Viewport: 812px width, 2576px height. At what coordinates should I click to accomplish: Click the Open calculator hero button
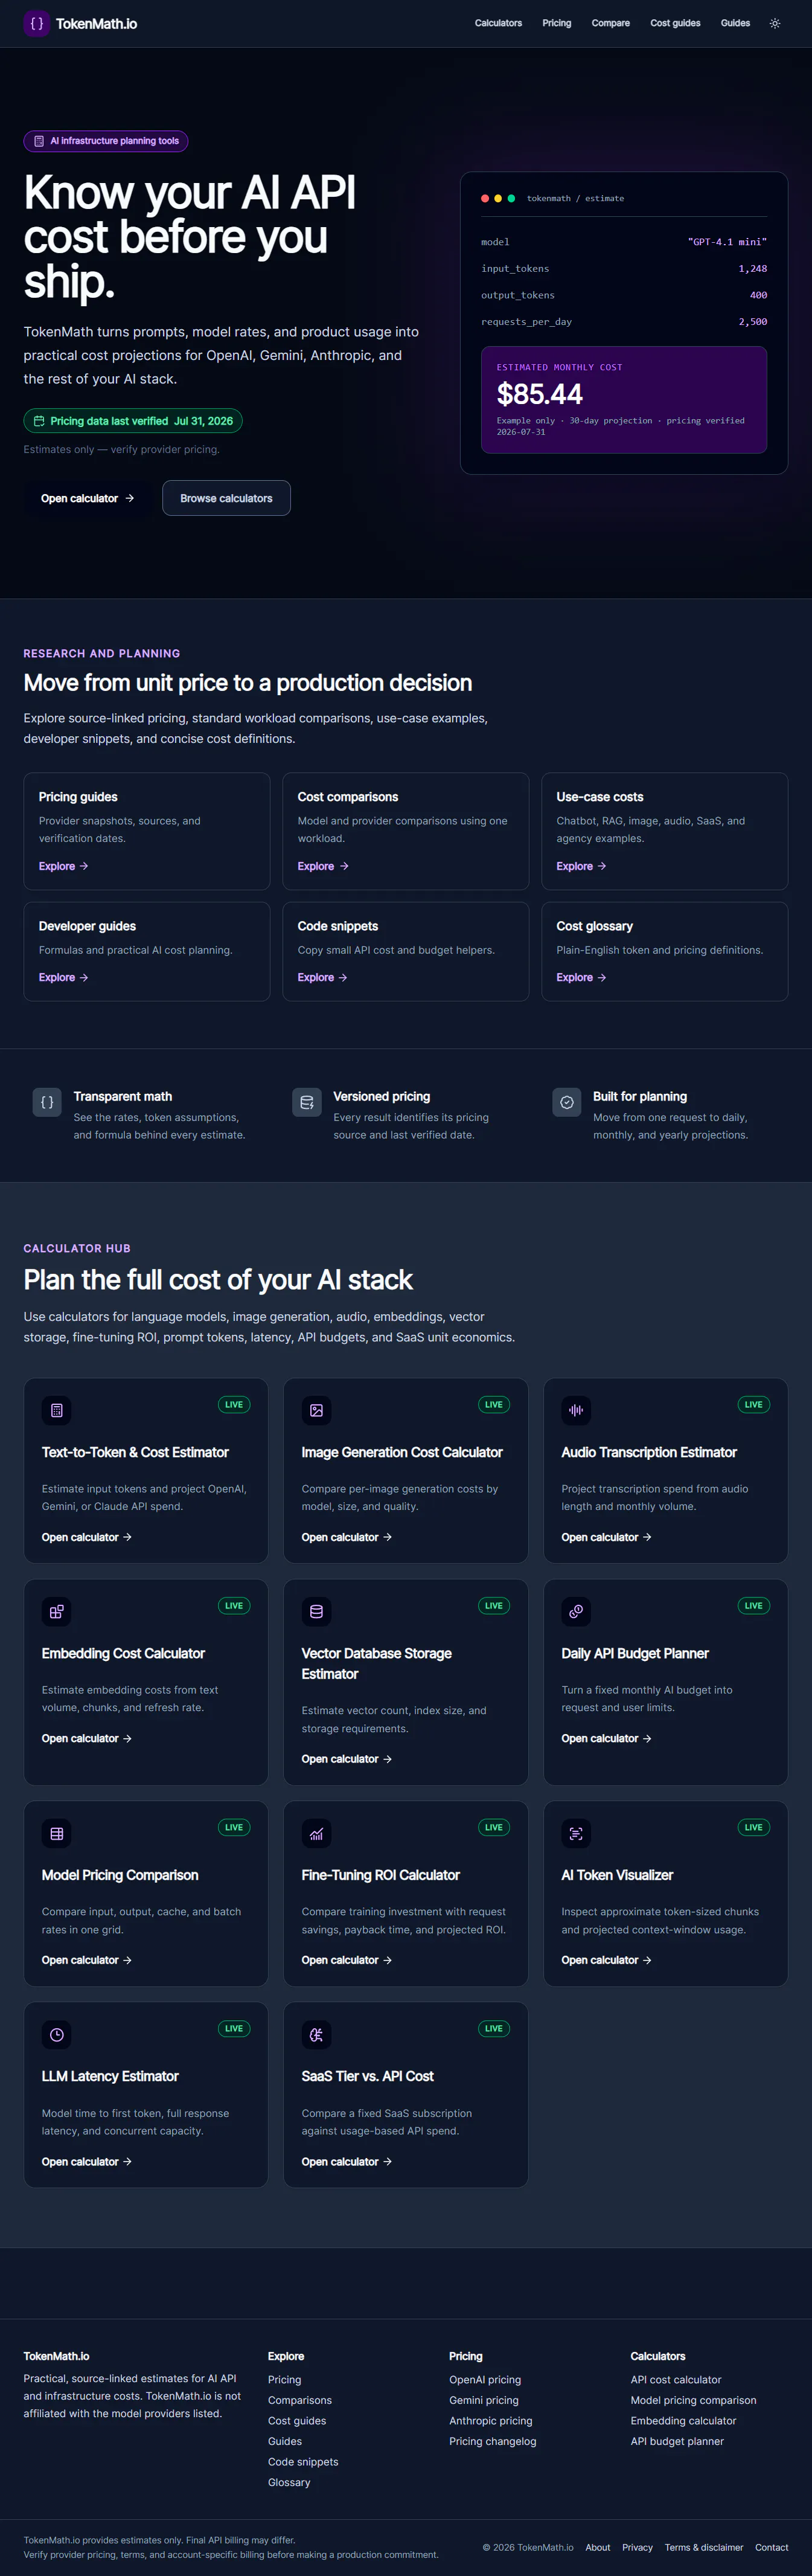(x=87, y=498)
